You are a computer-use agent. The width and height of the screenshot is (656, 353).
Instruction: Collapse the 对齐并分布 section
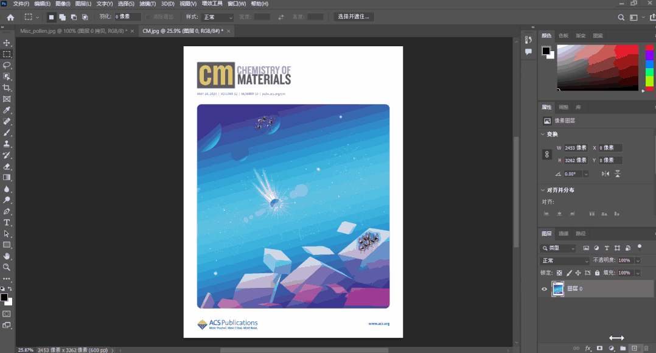pos(543,190)
